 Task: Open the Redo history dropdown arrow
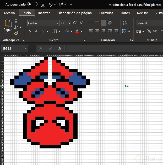click(x=65, y=4)
